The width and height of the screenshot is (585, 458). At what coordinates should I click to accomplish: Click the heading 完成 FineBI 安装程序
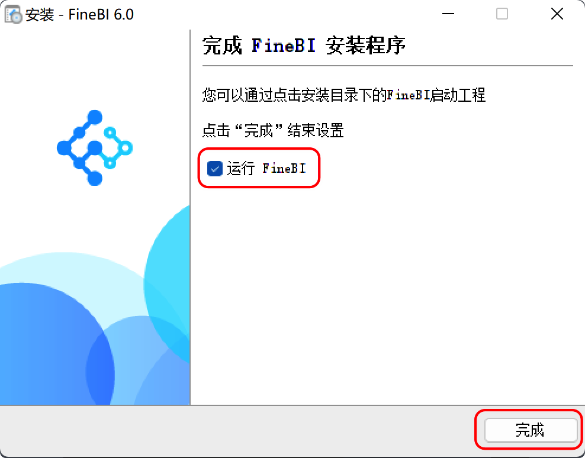pos(304,46)
